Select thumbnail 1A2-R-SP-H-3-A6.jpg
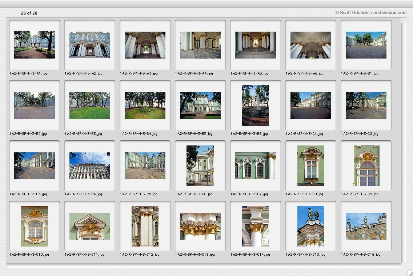413x276 pixels. pyautogui.click(x=311, y=45)
